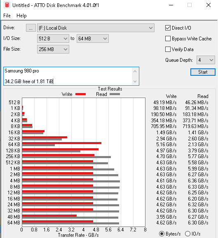Open the Drive selection dropdown
The height and width of the screenshot is (238, 218).
coord(96,28)
